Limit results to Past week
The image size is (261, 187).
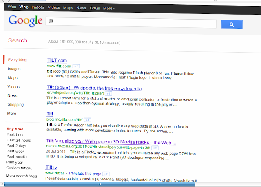click(15, 151)
